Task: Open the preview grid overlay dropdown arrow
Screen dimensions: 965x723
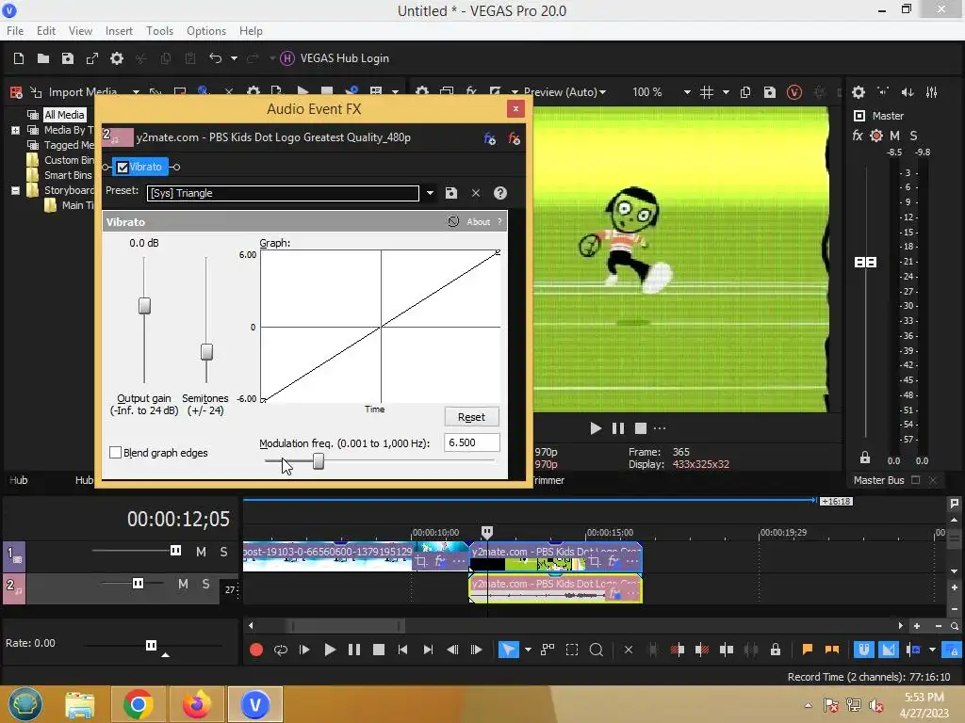Action: (x=726, y=92)
